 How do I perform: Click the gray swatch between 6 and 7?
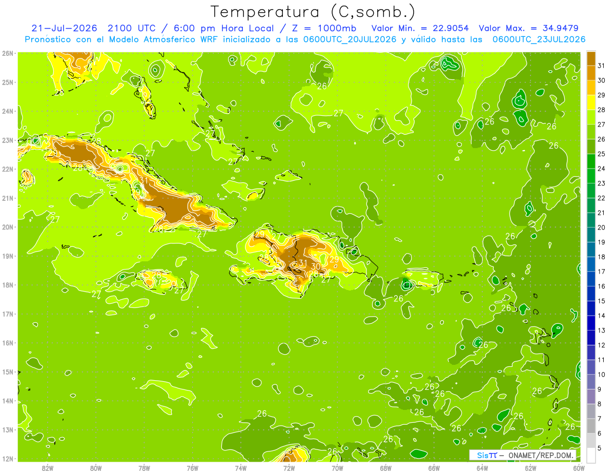(x=591, y=426)
